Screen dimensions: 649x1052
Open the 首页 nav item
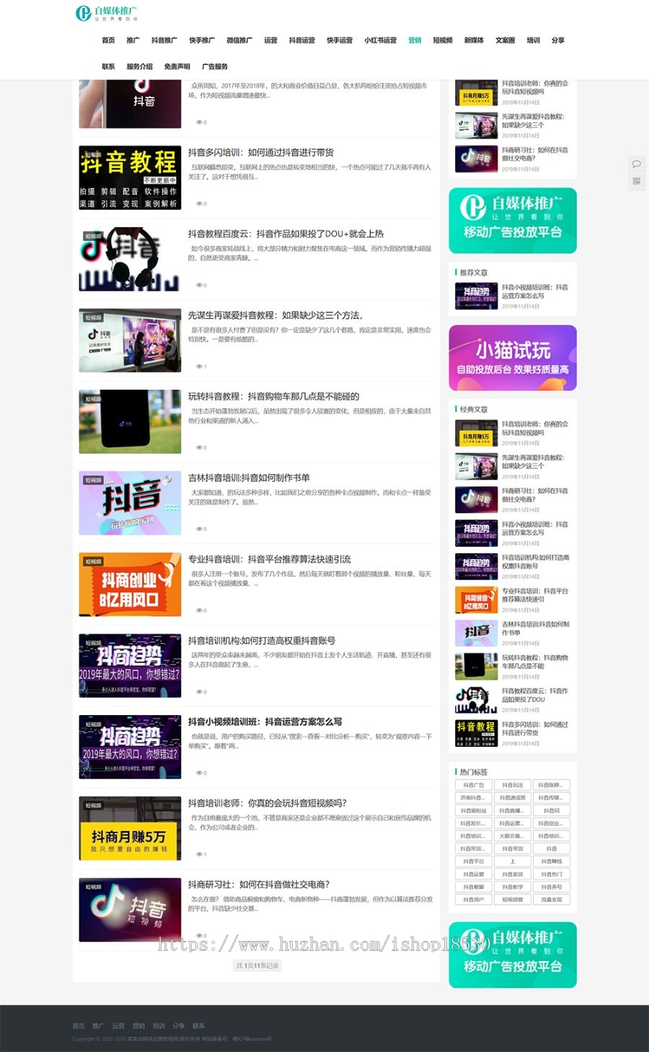click(x=108, y=40)
